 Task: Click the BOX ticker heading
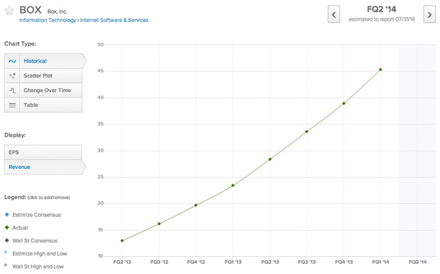pyautogui.click(x=30, y=10)
